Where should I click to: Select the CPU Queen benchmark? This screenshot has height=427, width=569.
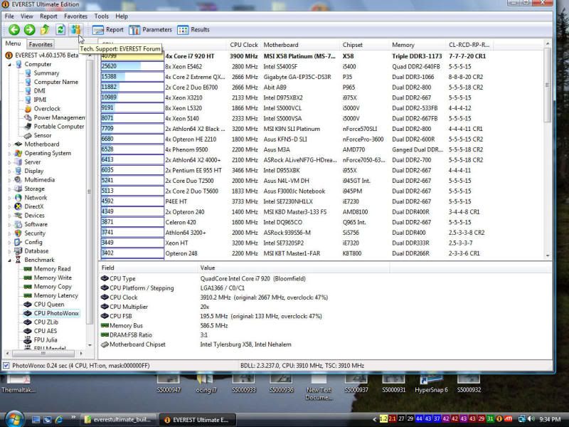coord(49,305)
